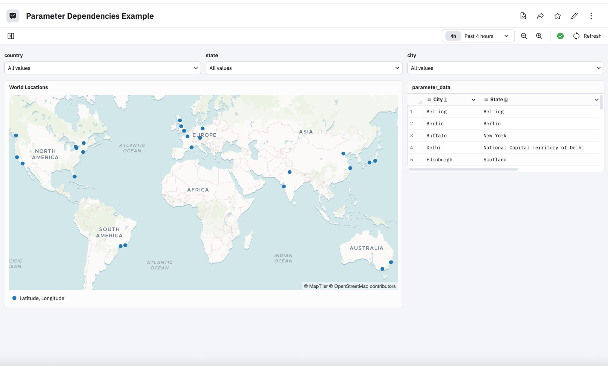Image resolution: width=608 pixels, height=366 pixels.
Task: Click the zoom in magnifier icon
Action: 539,36
